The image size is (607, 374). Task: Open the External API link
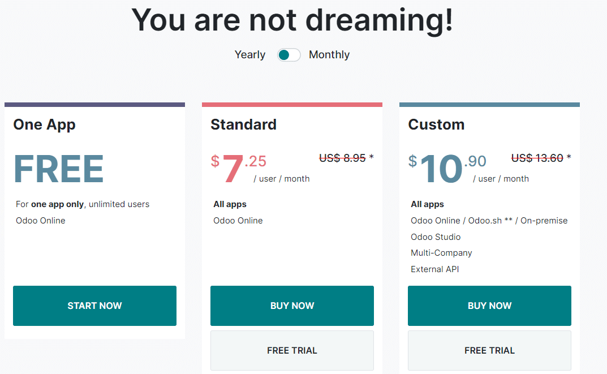pyautogui.click(x=434, y=269)
